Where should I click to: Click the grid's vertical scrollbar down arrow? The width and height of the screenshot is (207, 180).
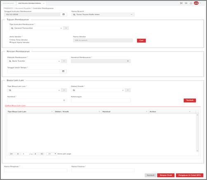click(198, 151)
